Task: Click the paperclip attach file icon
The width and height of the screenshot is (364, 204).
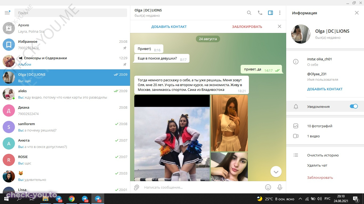Action: (x=136, y=187)
